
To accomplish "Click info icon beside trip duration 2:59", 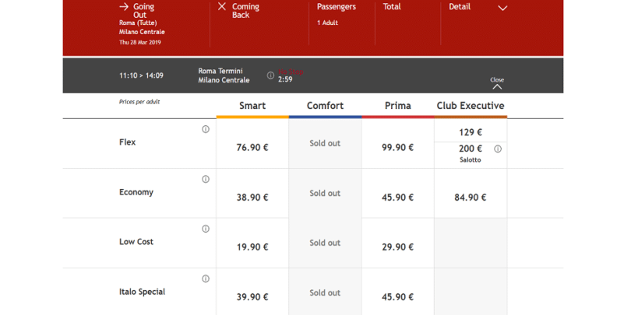I will [x=270, y=75].
